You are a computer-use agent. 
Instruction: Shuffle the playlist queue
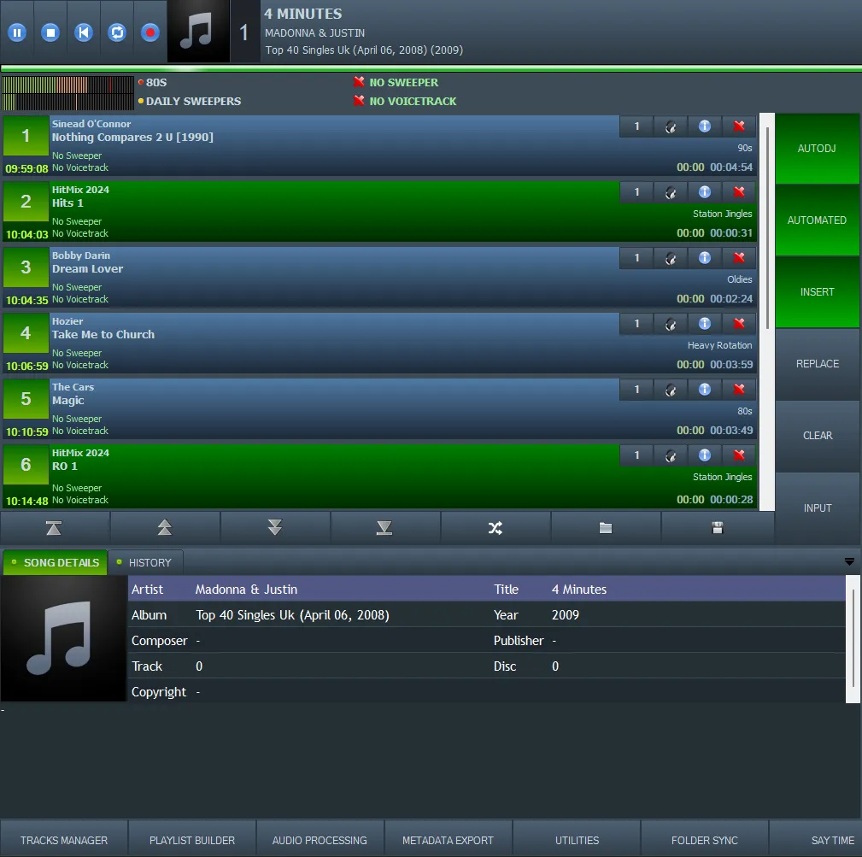(496, 528)
